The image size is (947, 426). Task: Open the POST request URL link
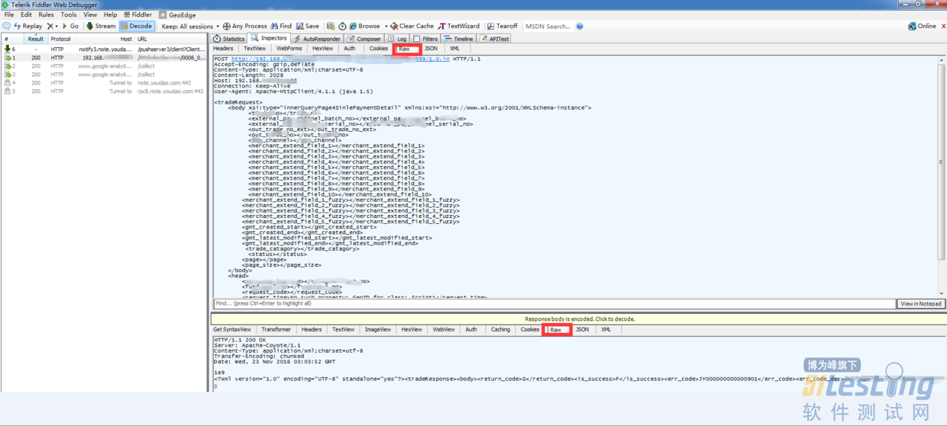(x=340, y=59)
